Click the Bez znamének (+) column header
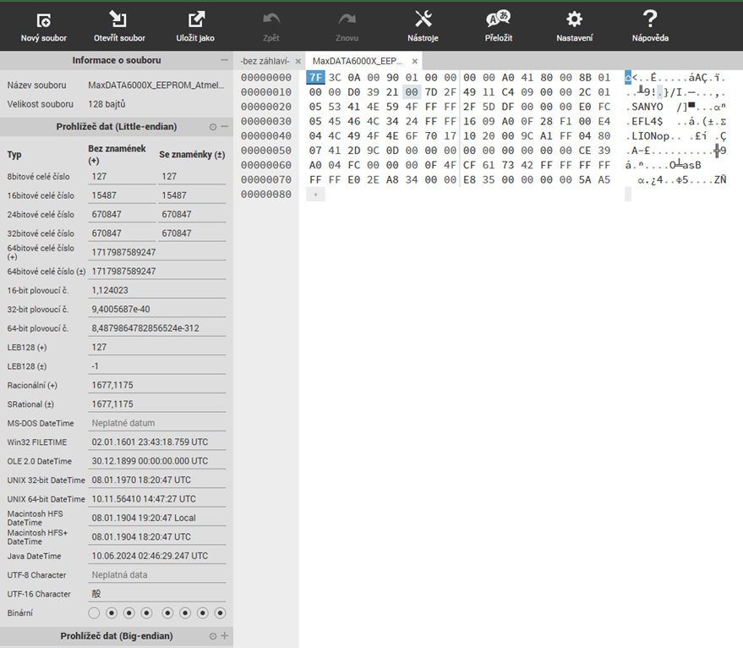The width and height of the screenshot is (743, 648). (x=117, y=154)
